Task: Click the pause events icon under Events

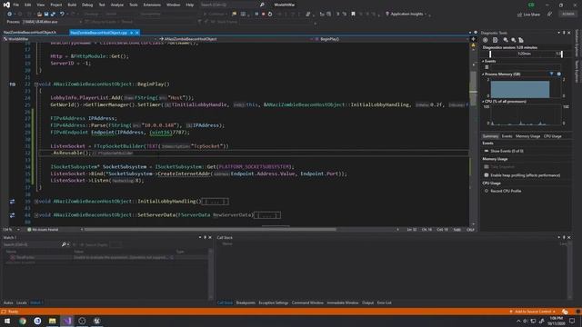Action: 487,67
